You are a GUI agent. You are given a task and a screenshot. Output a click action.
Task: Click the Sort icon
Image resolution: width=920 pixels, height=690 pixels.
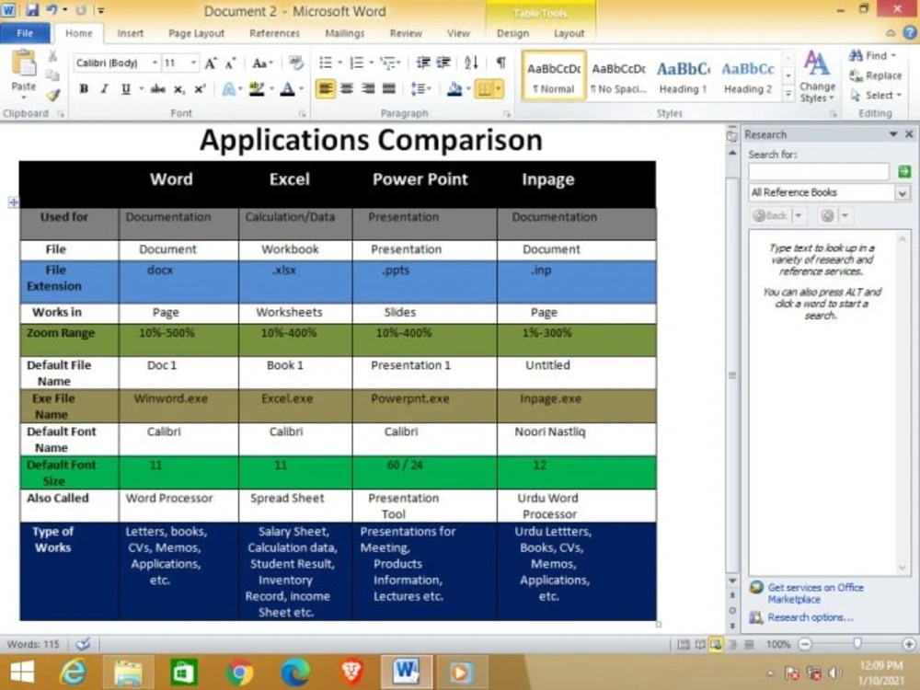click(x=471, y=63)
